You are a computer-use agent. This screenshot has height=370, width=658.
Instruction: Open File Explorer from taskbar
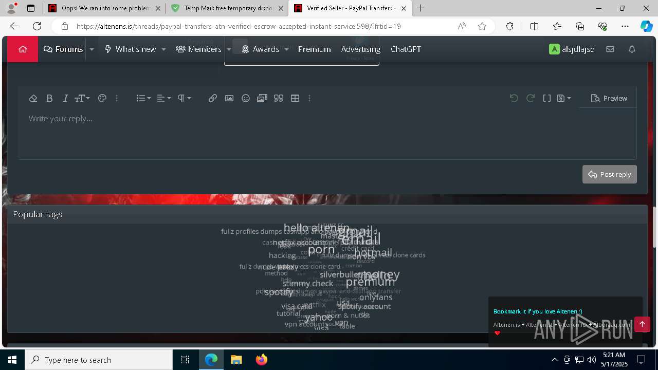[236, 360]
